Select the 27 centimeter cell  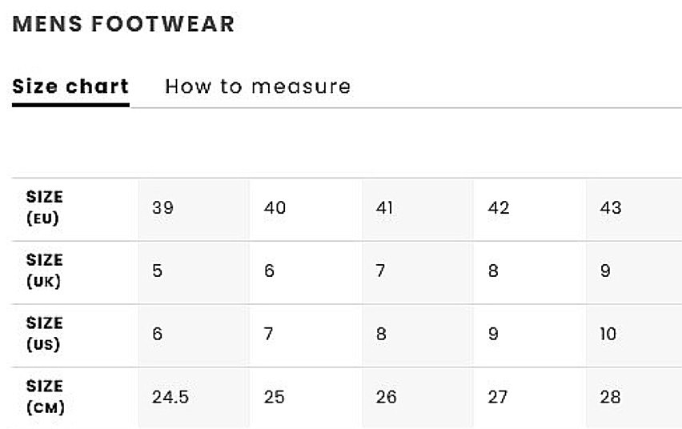(x=530, y=398)
